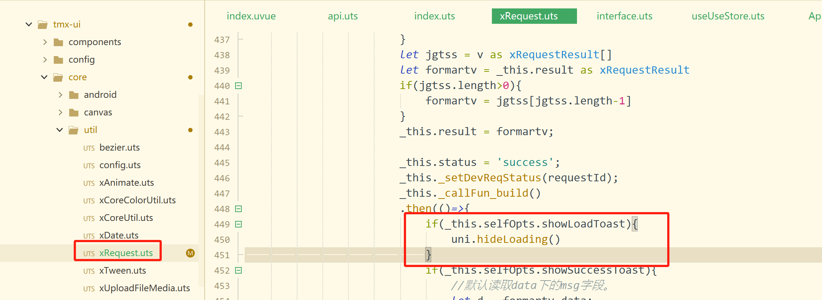Fold the code block at line 440

(x=238, y=86)
